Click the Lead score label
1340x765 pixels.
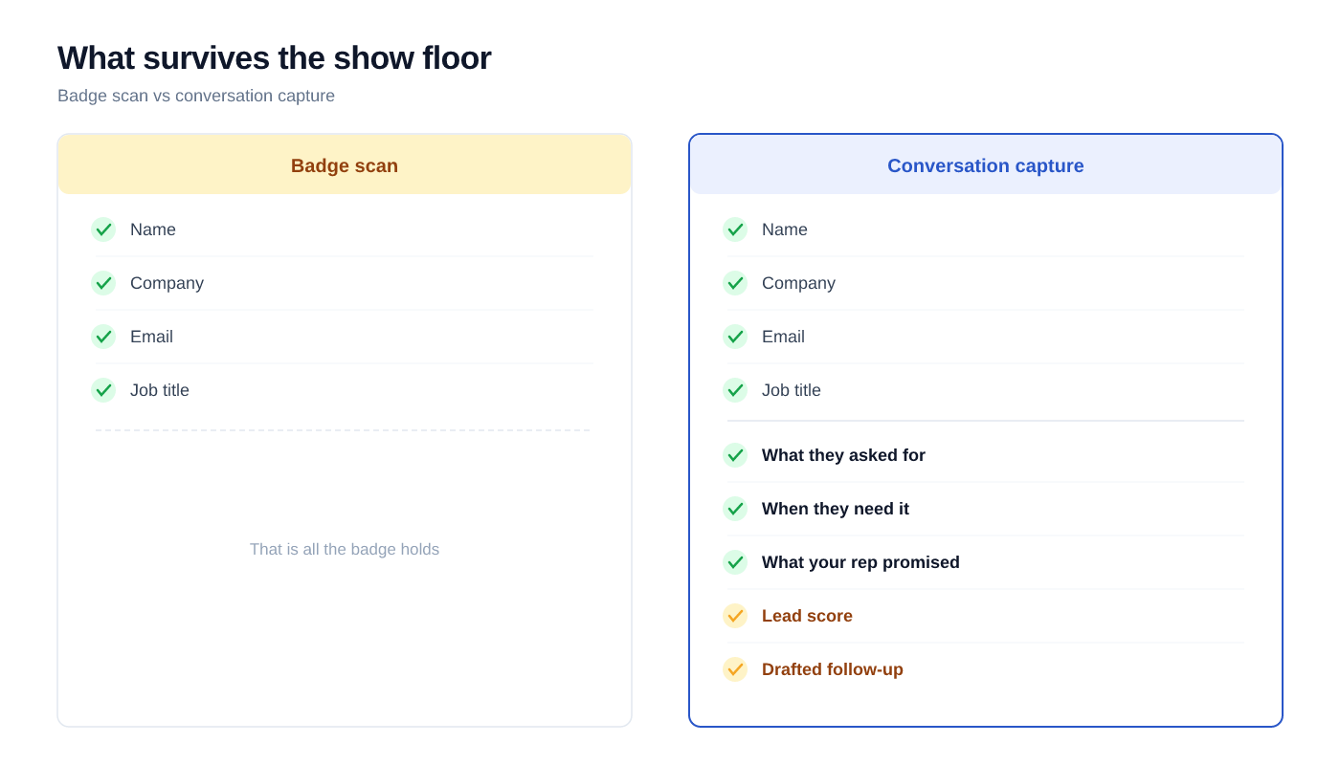(x=807, y=616)
